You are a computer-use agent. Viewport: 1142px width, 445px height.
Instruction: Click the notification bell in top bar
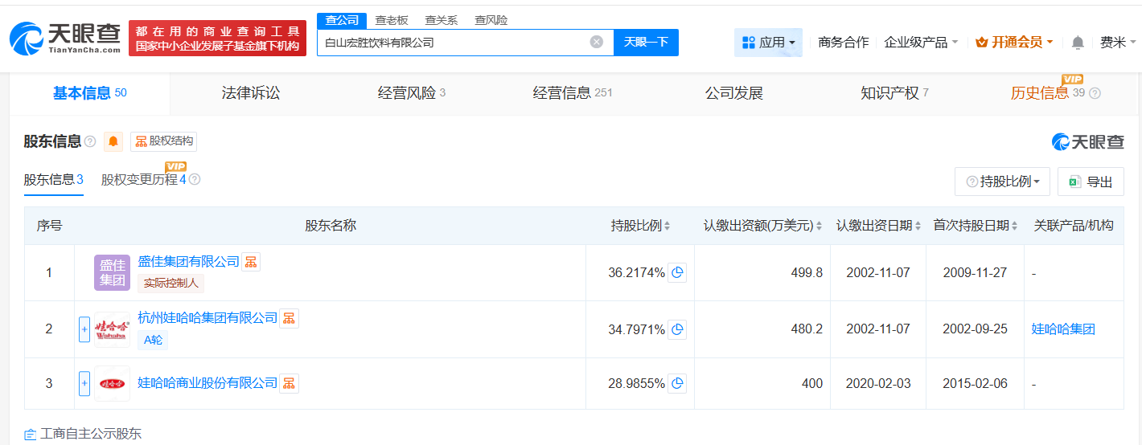1078,43
